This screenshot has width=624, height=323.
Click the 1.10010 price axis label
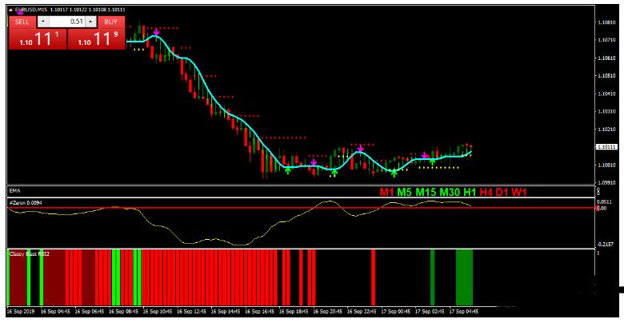click(607, 165)
